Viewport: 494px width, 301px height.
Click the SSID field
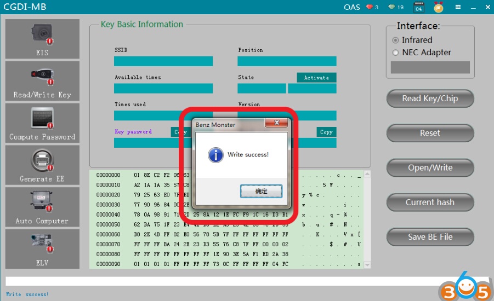pos(163,61)
